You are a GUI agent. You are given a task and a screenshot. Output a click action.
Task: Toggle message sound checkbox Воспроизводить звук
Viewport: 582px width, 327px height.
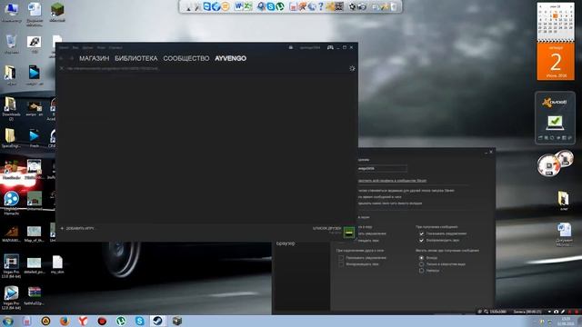(421, 240)
